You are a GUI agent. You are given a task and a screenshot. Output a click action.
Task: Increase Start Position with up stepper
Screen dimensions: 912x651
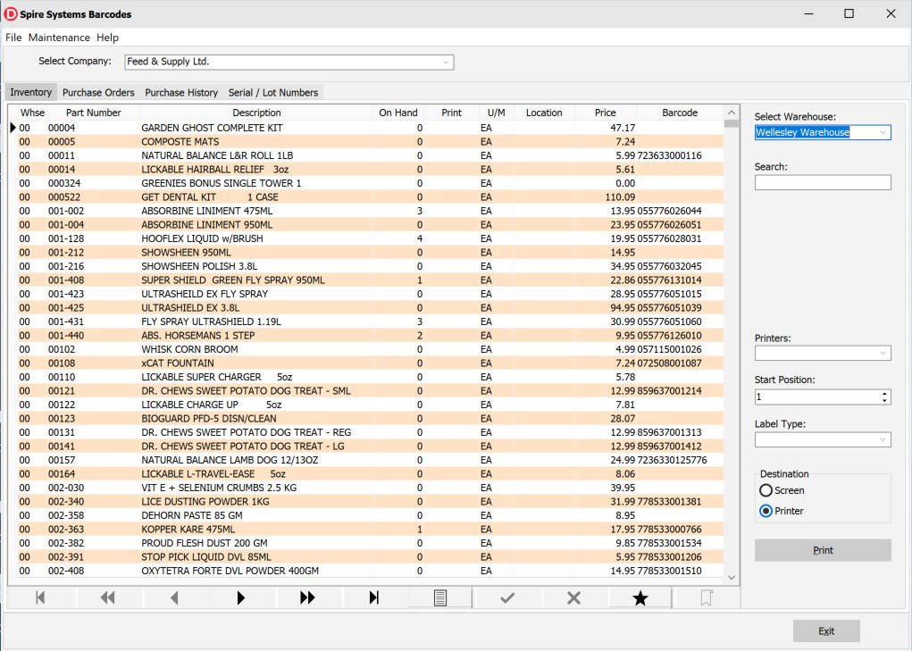(x=884, y=394)
